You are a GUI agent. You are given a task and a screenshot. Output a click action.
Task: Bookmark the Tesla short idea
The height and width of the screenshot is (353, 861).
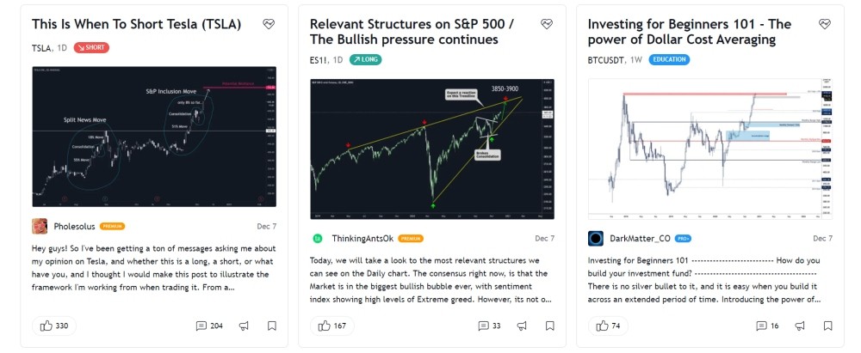click(272, 326)
